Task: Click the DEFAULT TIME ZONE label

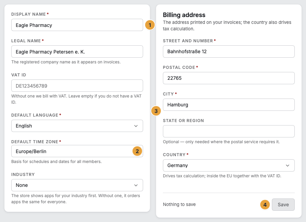Action: click(35, 142)
